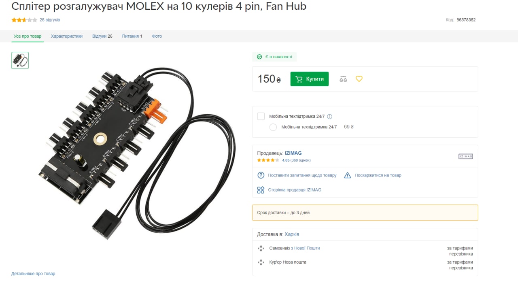
Task: Click the warning triangle complaint icon
Action: (347, 175)
